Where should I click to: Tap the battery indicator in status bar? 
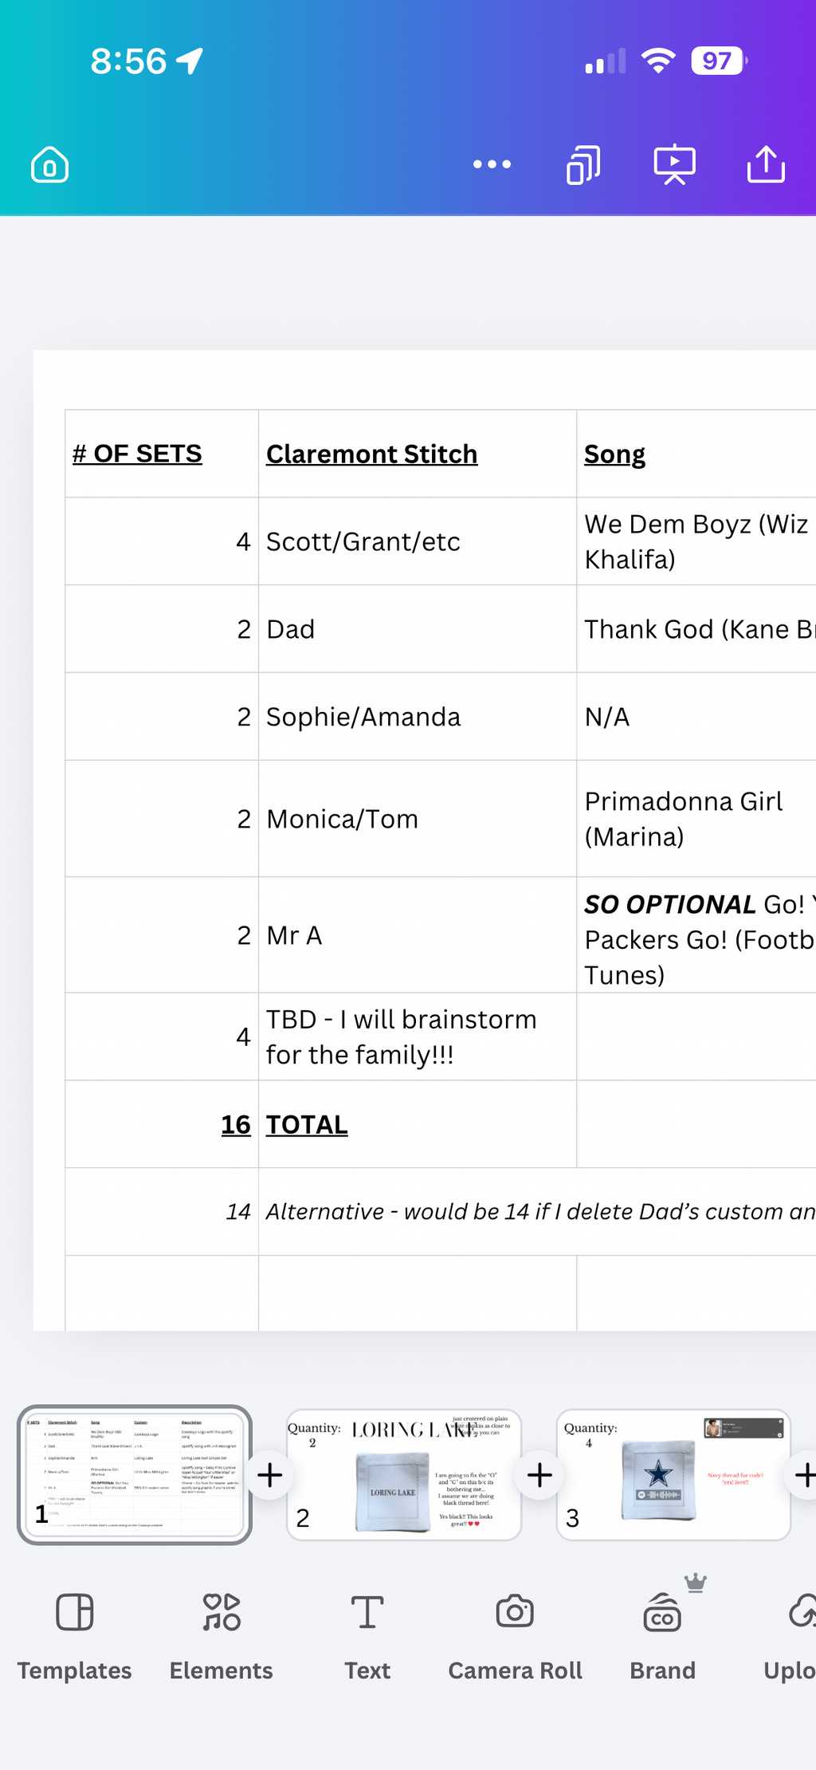(720, 61)
